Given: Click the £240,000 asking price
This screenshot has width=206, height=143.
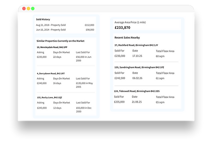Looking at the screenshot, I should pyautogui.click(x=42, y=83).
